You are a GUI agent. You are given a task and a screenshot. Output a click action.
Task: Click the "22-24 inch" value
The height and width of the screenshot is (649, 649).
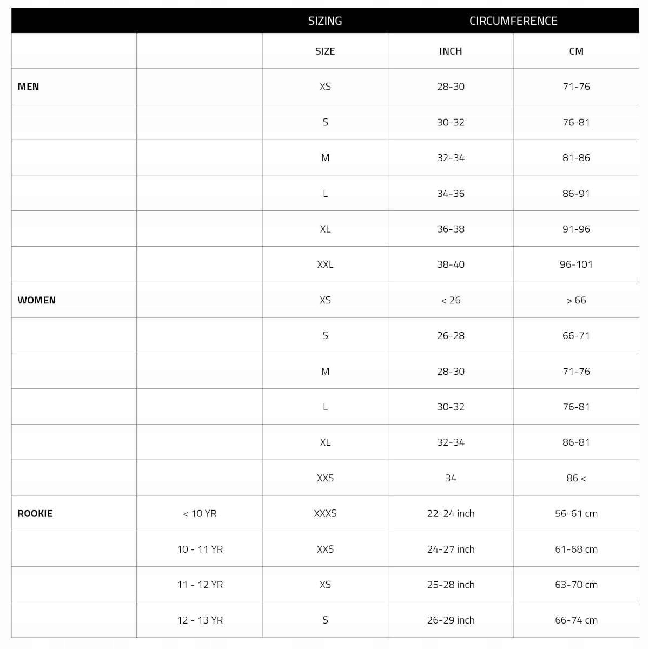[x=451, y=514]
